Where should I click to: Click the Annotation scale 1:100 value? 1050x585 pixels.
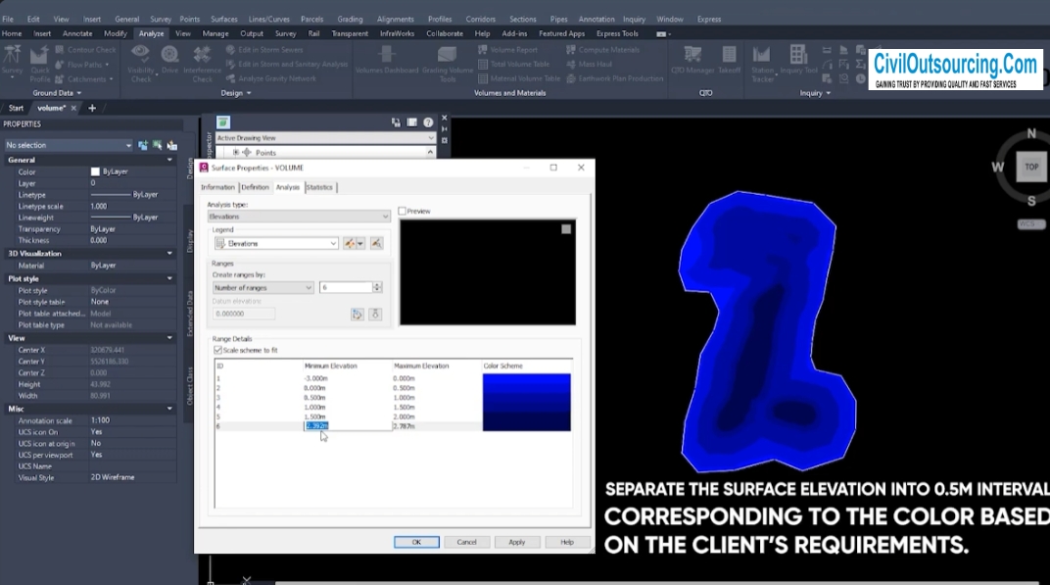pyautogui.click(x=100, y=420)
